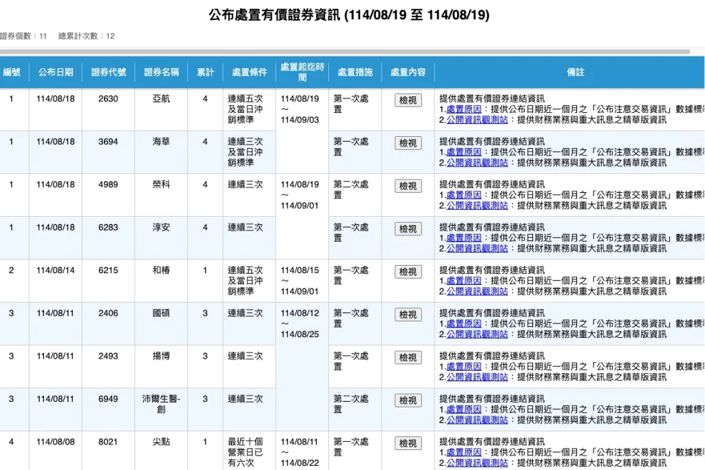Click the security name 沛爾生醫-創
Screen dimensions: 705x470
click(x=161, y=404)
